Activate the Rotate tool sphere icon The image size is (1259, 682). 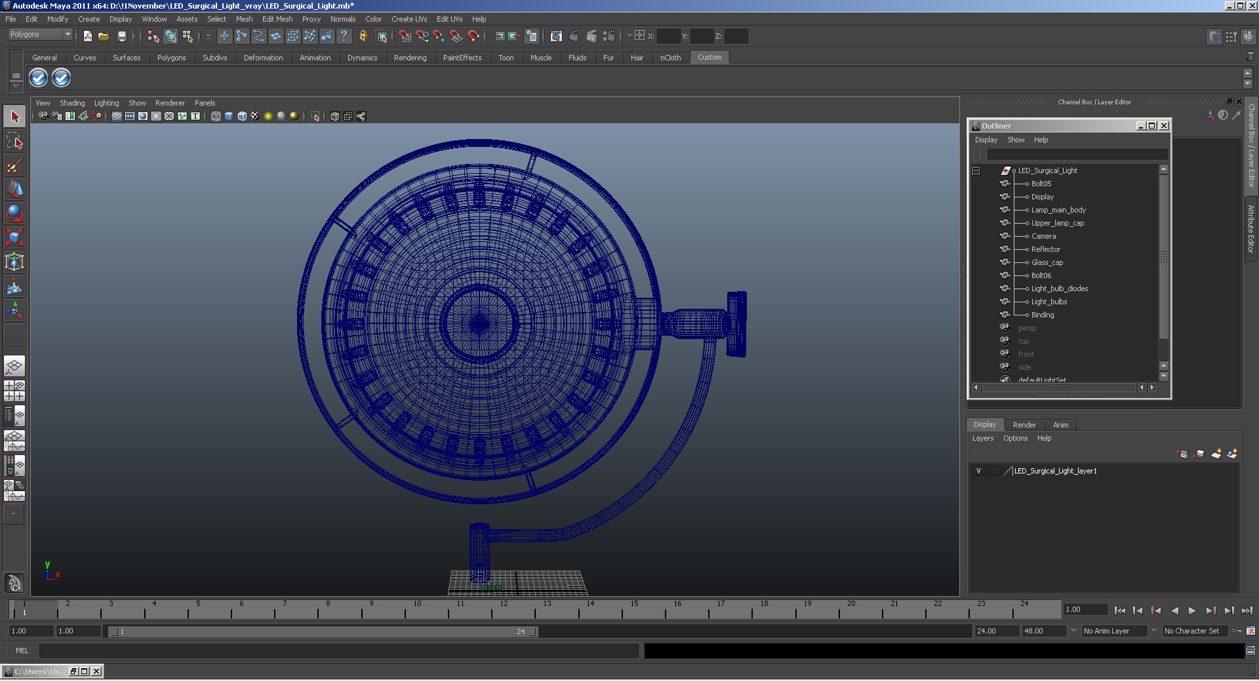pos(14,214)
